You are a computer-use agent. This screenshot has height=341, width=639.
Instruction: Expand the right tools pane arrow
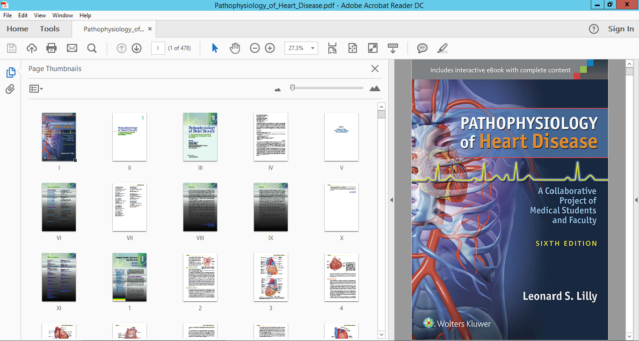(636, 200)
